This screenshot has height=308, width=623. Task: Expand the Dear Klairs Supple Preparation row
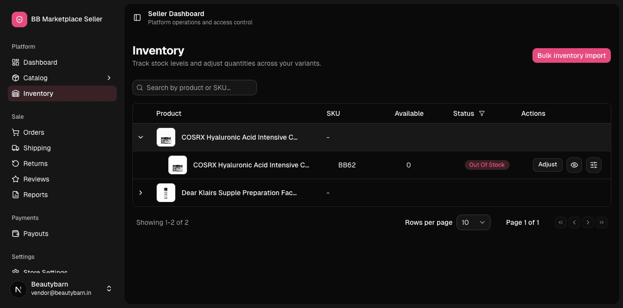point(141,193)
